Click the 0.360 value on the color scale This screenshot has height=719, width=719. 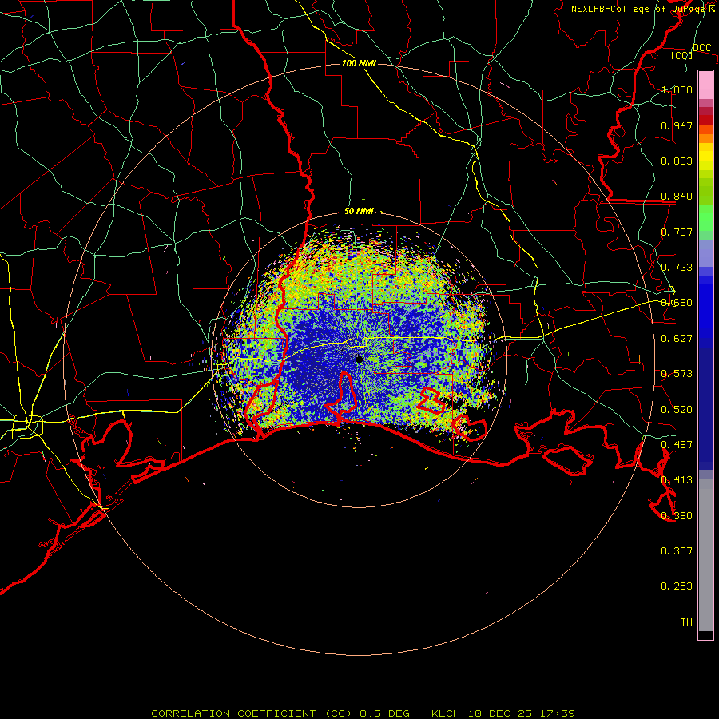click(677, 516)
